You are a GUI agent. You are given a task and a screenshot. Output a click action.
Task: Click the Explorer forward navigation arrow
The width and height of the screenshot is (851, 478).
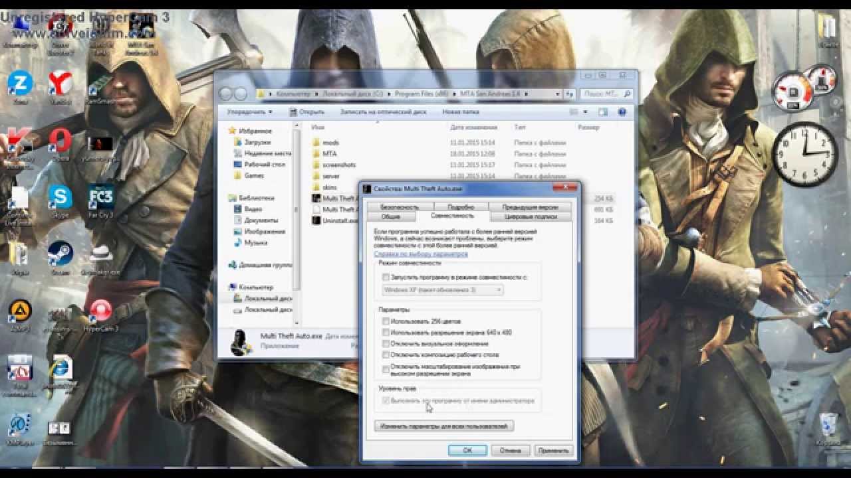241,94
